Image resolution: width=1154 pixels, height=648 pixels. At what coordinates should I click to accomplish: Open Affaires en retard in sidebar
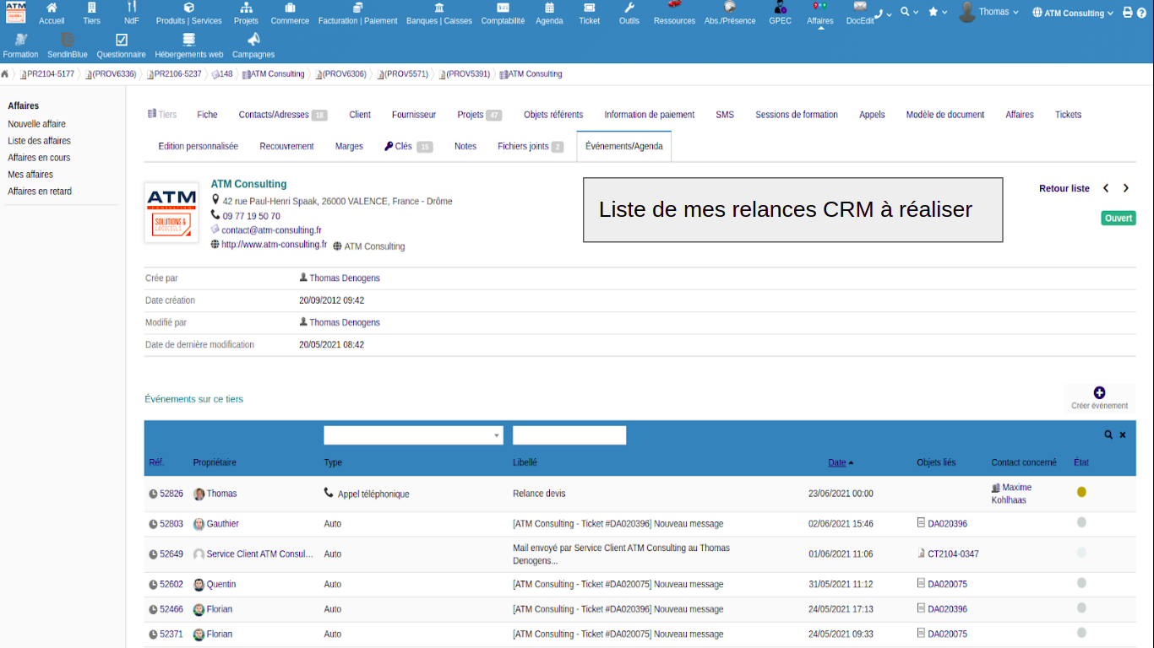tap(40, 192)
